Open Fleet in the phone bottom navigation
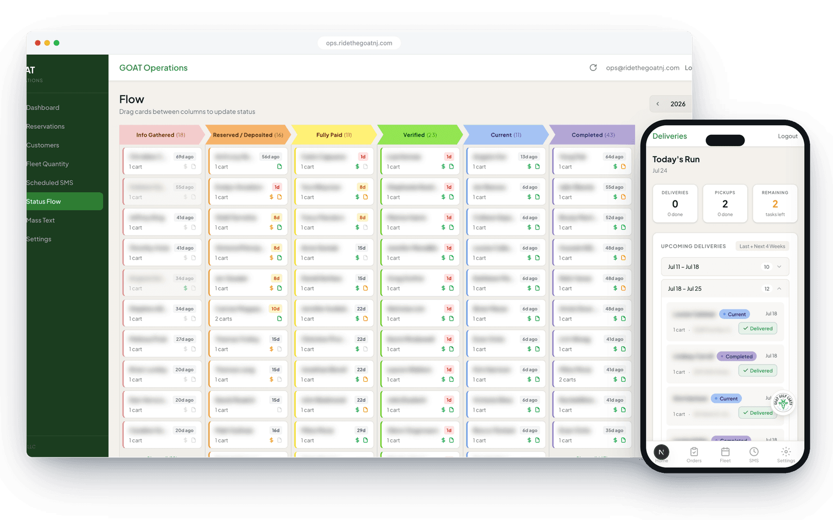The image size is (833, 520). coord(725,454)
